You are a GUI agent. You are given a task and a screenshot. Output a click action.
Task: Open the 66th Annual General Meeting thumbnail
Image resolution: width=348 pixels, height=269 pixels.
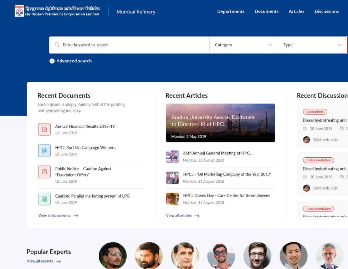click(x=172, y=157)
